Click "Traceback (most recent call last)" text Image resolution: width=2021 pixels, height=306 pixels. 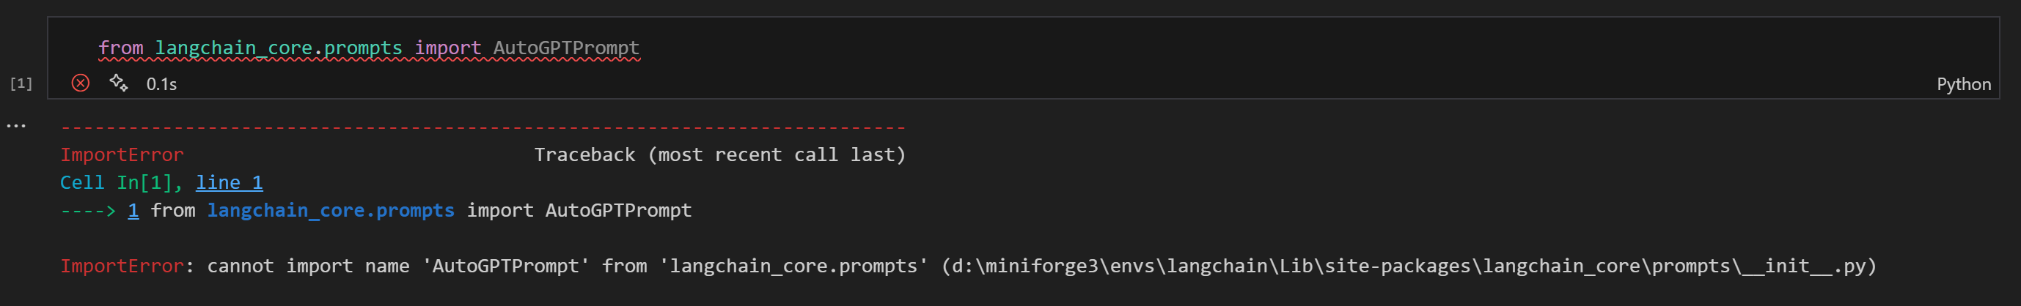coord(719,155)
